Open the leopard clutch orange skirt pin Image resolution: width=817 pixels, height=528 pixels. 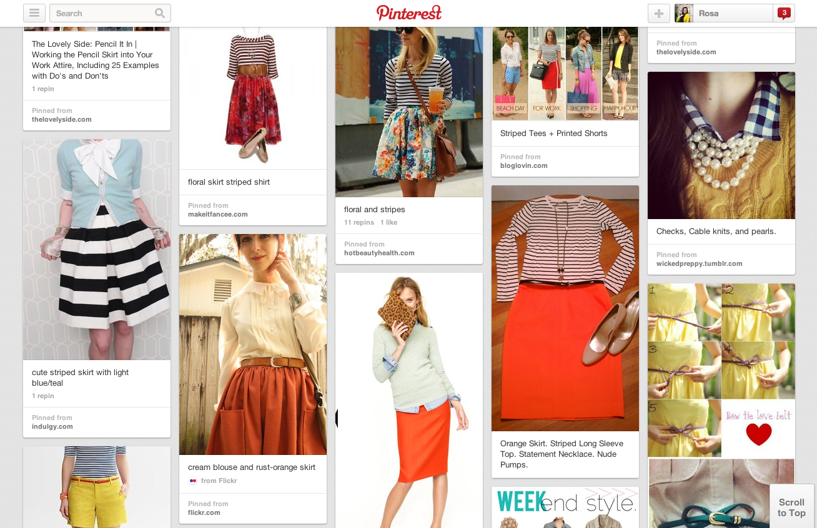(409, 400)
